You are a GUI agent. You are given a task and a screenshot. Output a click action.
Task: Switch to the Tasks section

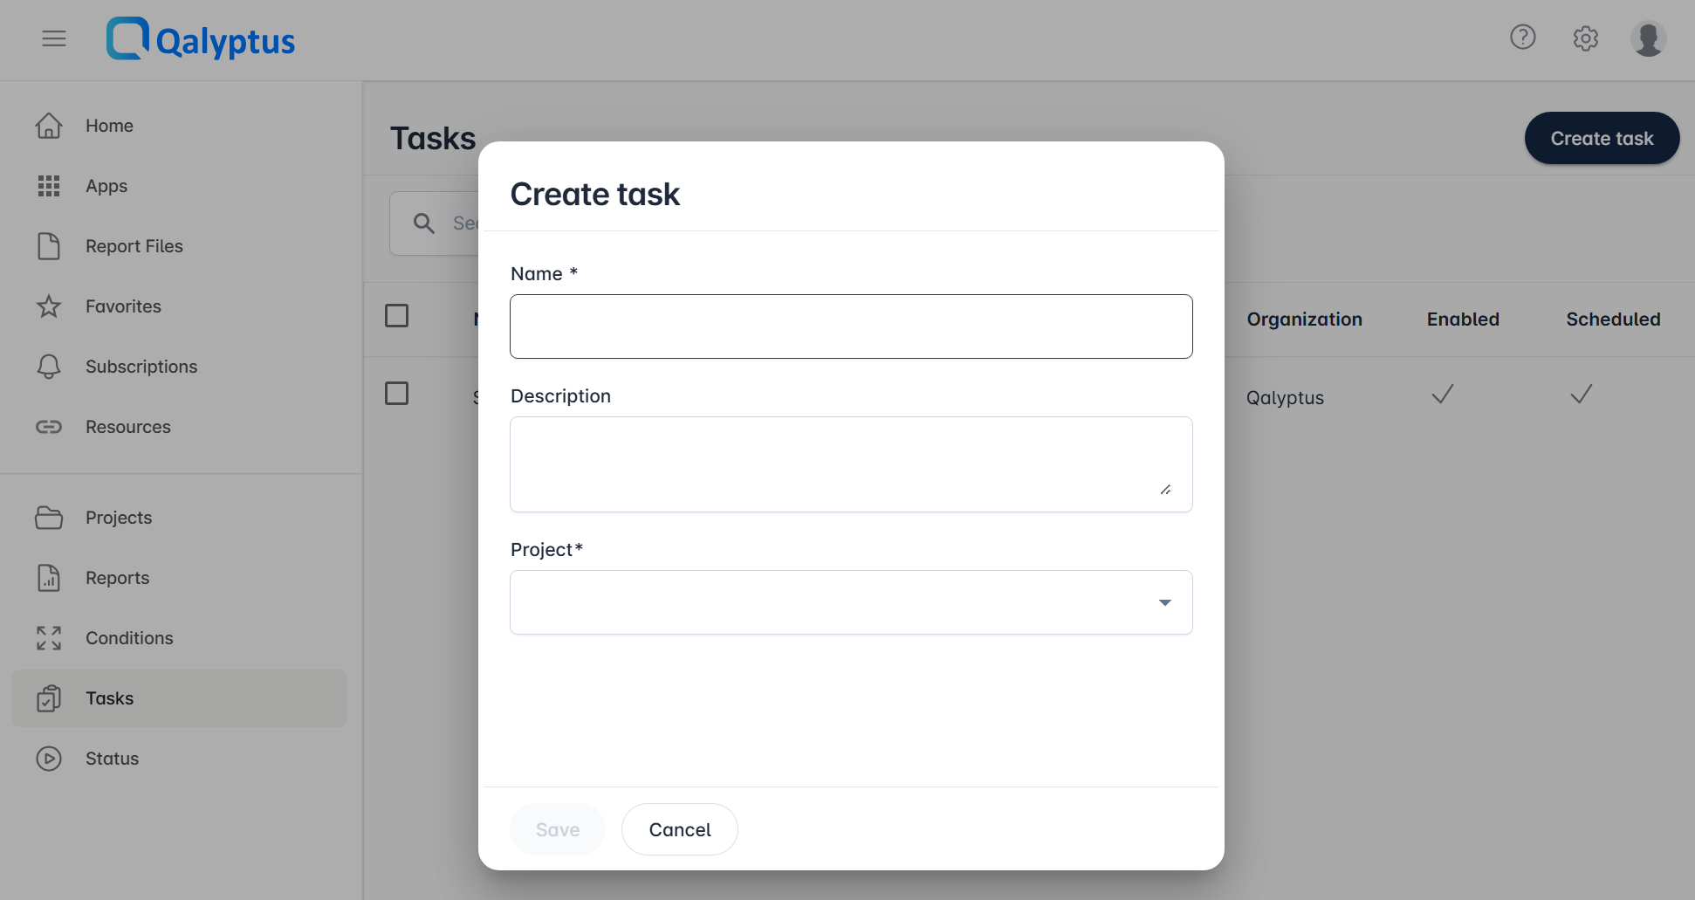109,697
